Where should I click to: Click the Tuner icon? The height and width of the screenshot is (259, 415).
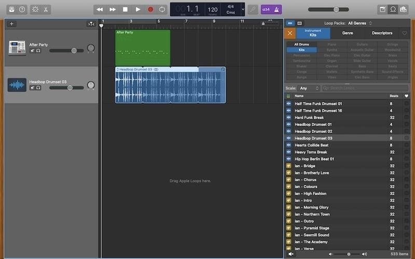[253, 9]
